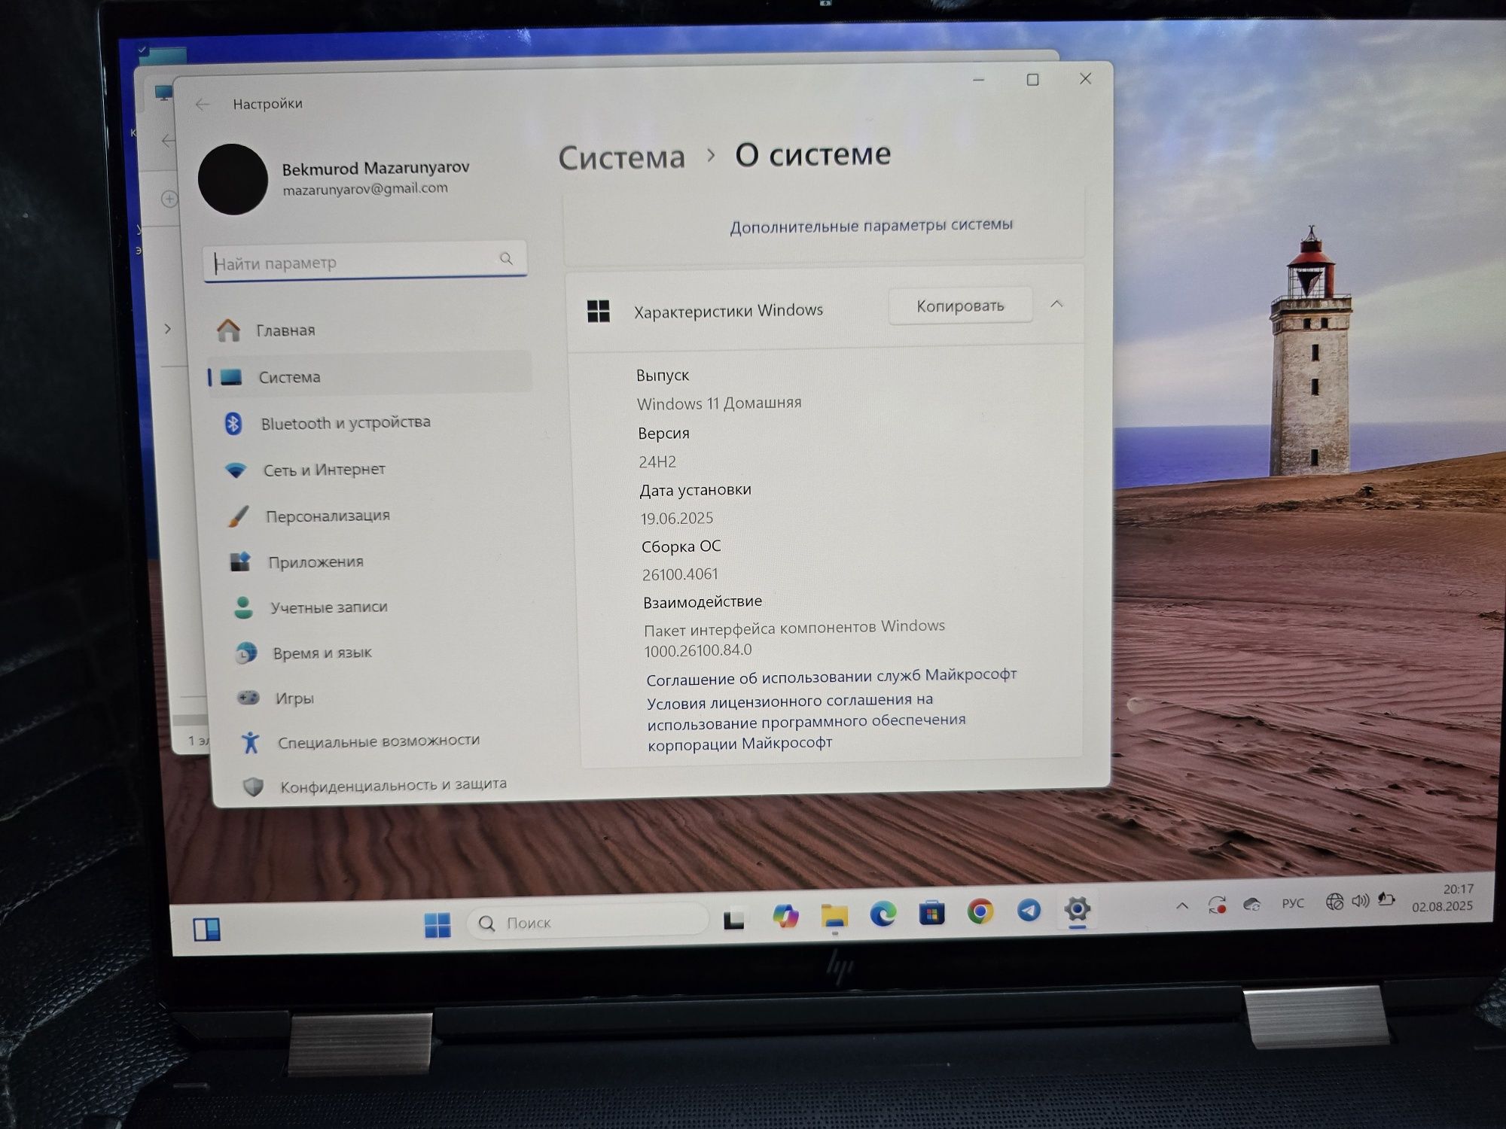Click the Копировать button
Image resolution: width=1506 pixels, height=1129 pixels.
click(960, 306)
